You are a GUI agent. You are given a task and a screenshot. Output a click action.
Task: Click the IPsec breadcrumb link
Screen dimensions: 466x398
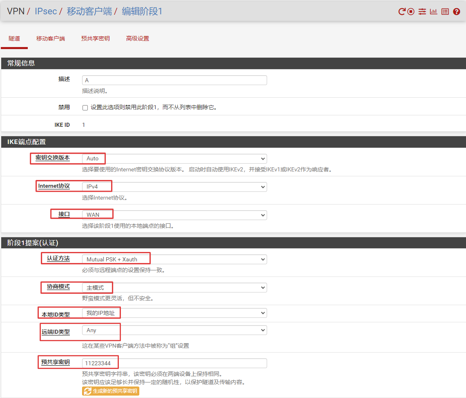tap(46, 11)
